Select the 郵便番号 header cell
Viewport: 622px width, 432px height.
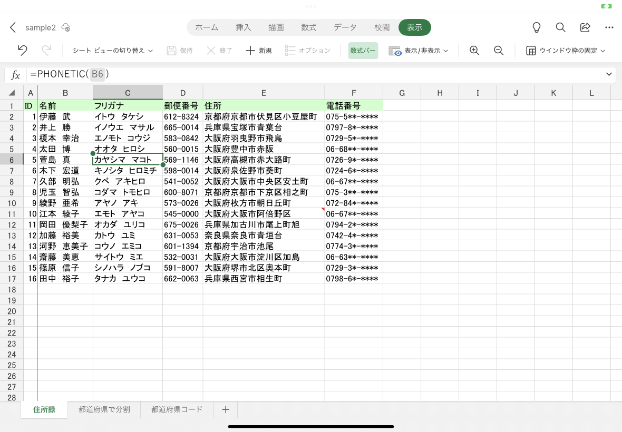183,106
